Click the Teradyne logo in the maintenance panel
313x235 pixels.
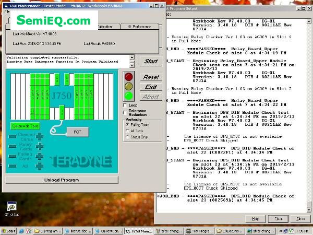[81, 161]
